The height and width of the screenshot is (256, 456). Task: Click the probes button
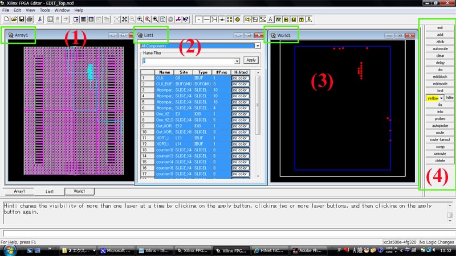coord(439,119)
